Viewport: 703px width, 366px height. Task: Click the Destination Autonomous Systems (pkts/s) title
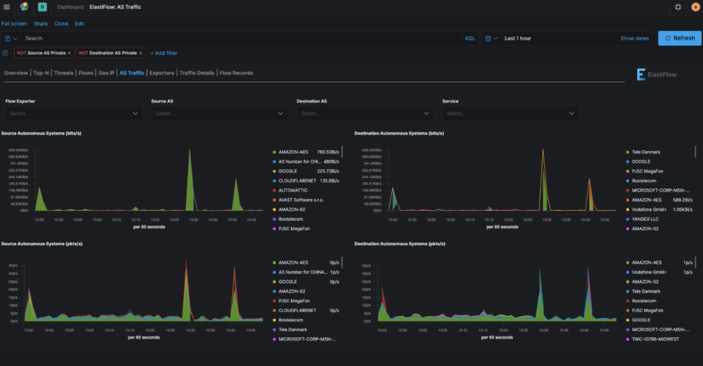pyautogui.click(x=400, y=244)
